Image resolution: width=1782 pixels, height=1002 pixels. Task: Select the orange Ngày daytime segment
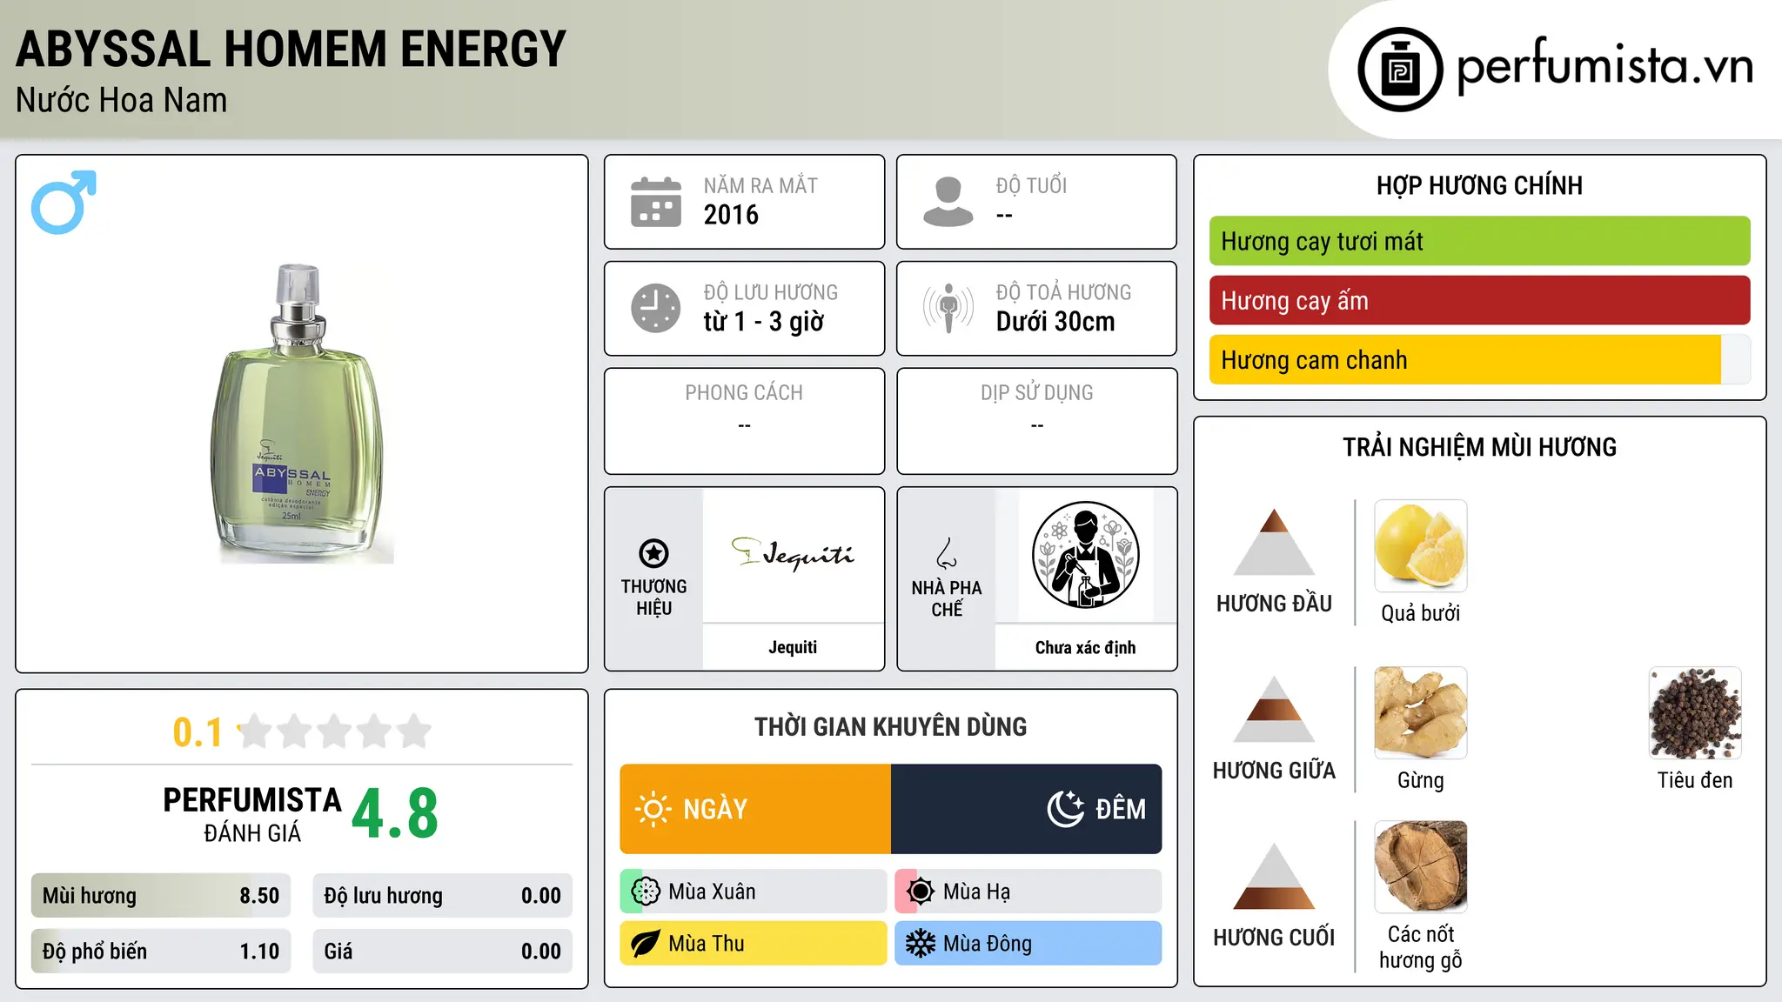(x=755, y=809)
